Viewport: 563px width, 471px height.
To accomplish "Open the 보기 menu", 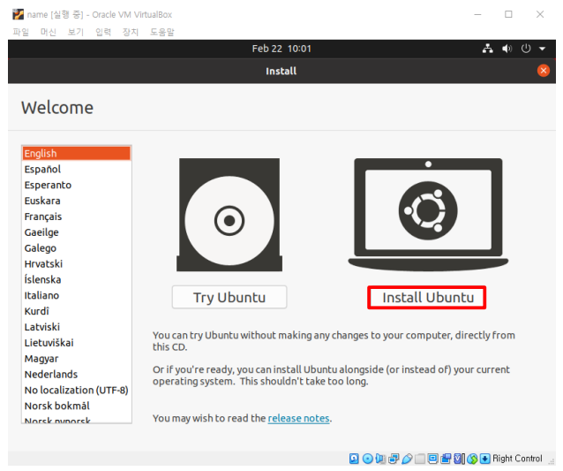I will pyautogui.click(x=75, y=32).
